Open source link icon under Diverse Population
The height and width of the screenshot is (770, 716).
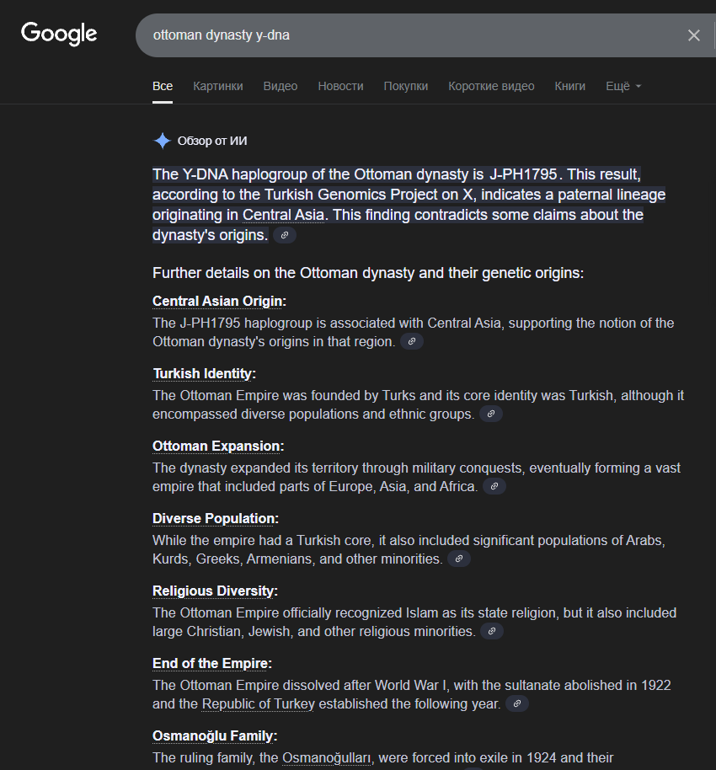[x=459, y=559]
